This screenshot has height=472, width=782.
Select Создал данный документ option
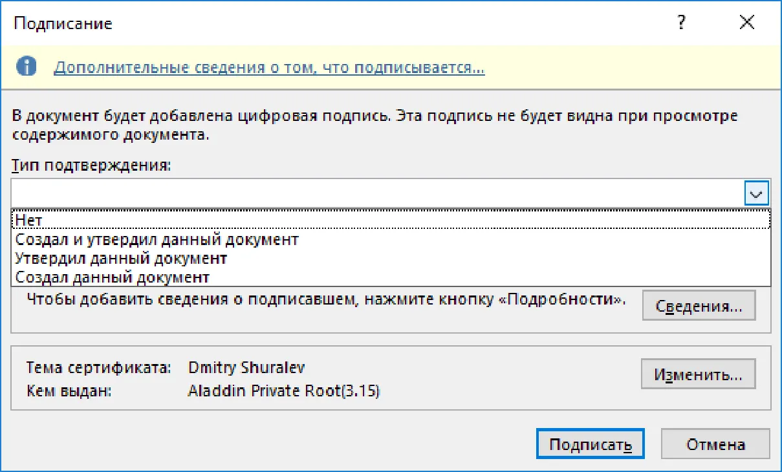pyautogui.click(x=391, y=277)
